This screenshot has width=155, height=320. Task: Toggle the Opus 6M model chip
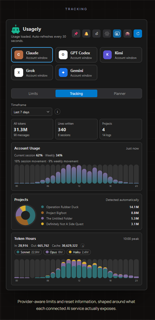54,252
